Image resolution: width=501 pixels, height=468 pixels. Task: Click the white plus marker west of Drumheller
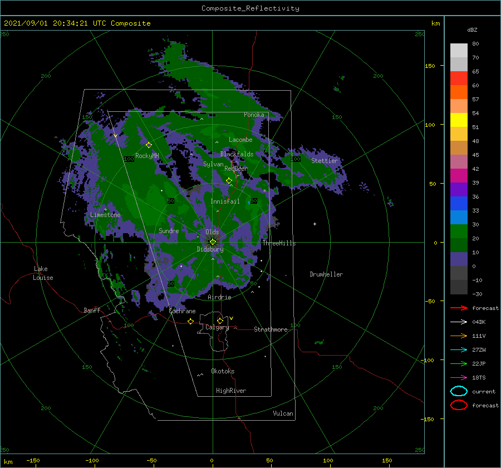coord(315,224)
